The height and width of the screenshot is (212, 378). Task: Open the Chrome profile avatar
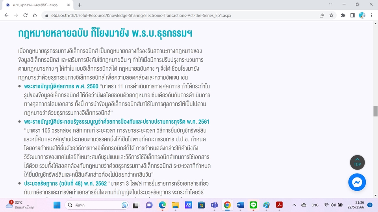(x=362, y=15)
